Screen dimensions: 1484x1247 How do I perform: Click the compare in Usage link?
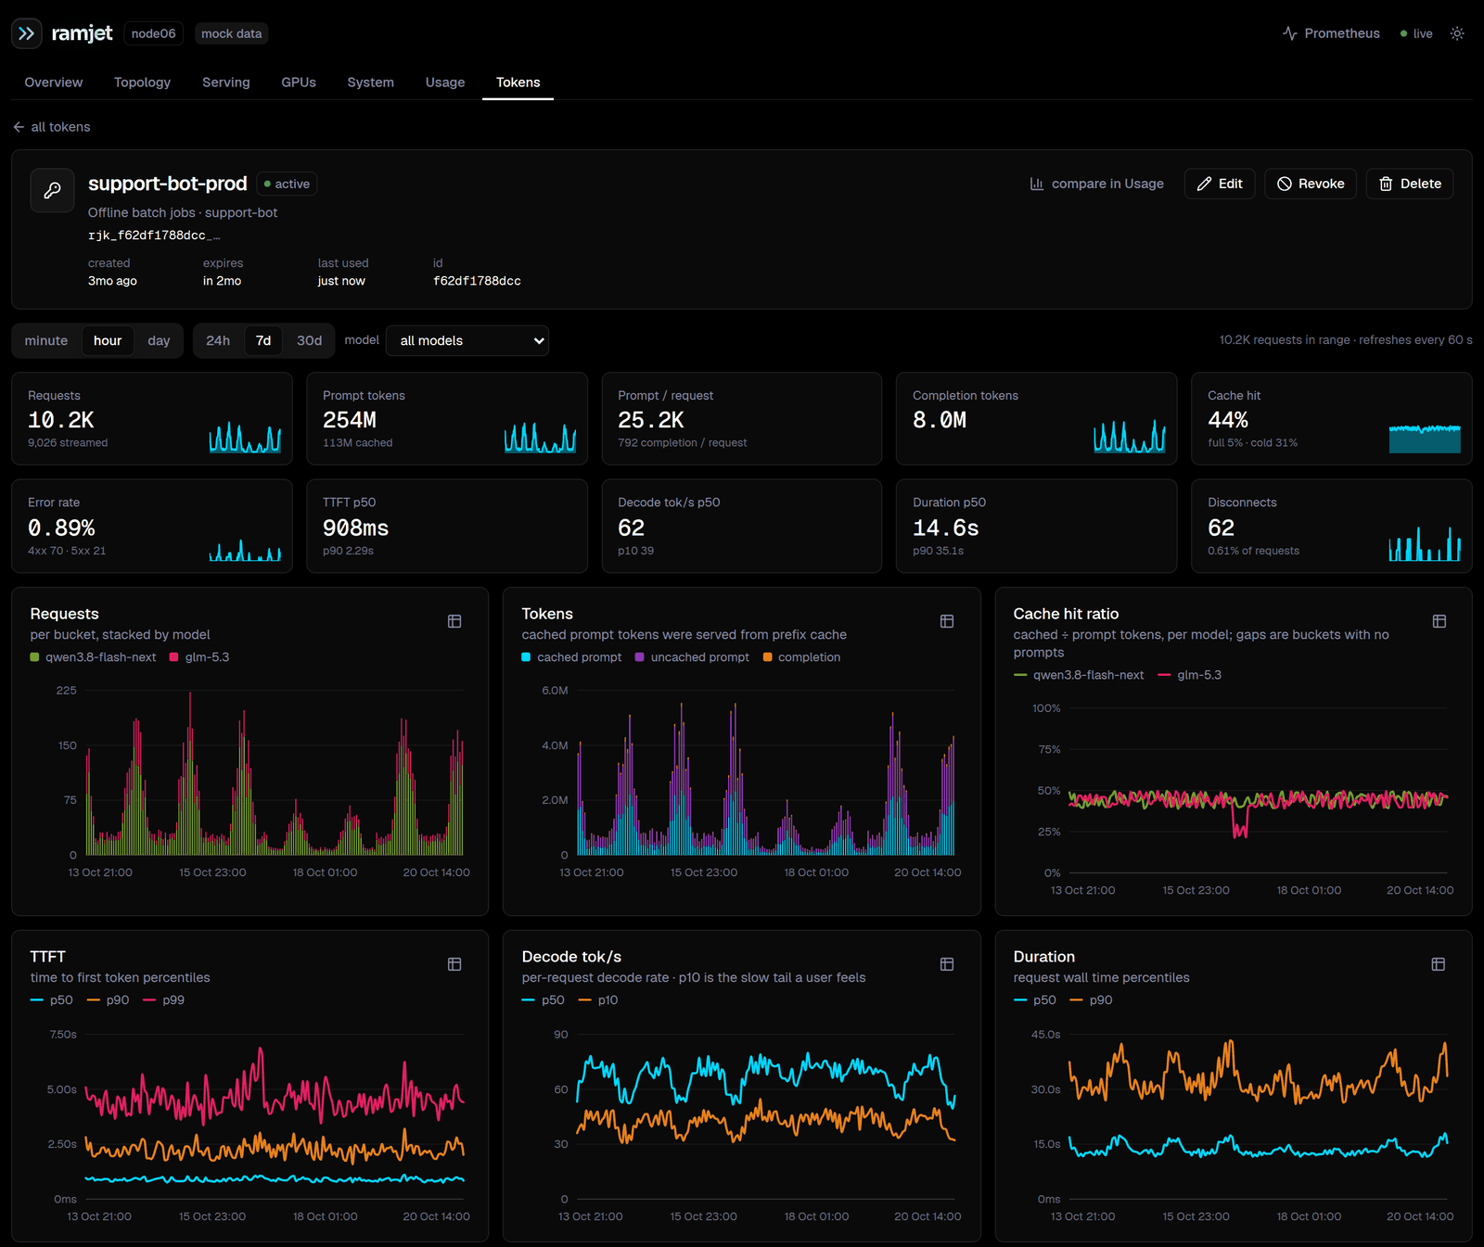1096,184
